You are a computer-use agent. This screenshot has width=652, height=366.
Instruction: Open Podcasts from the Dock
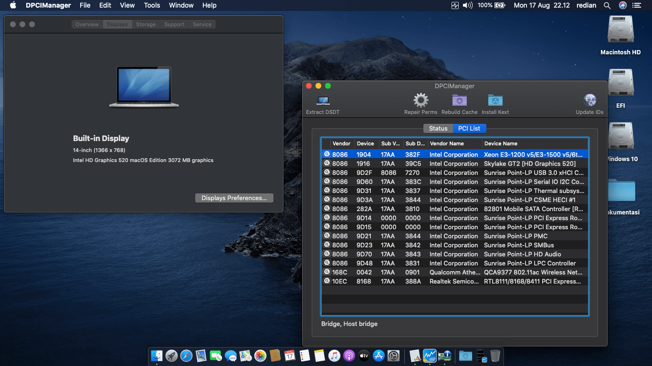(x=349, y=356)
